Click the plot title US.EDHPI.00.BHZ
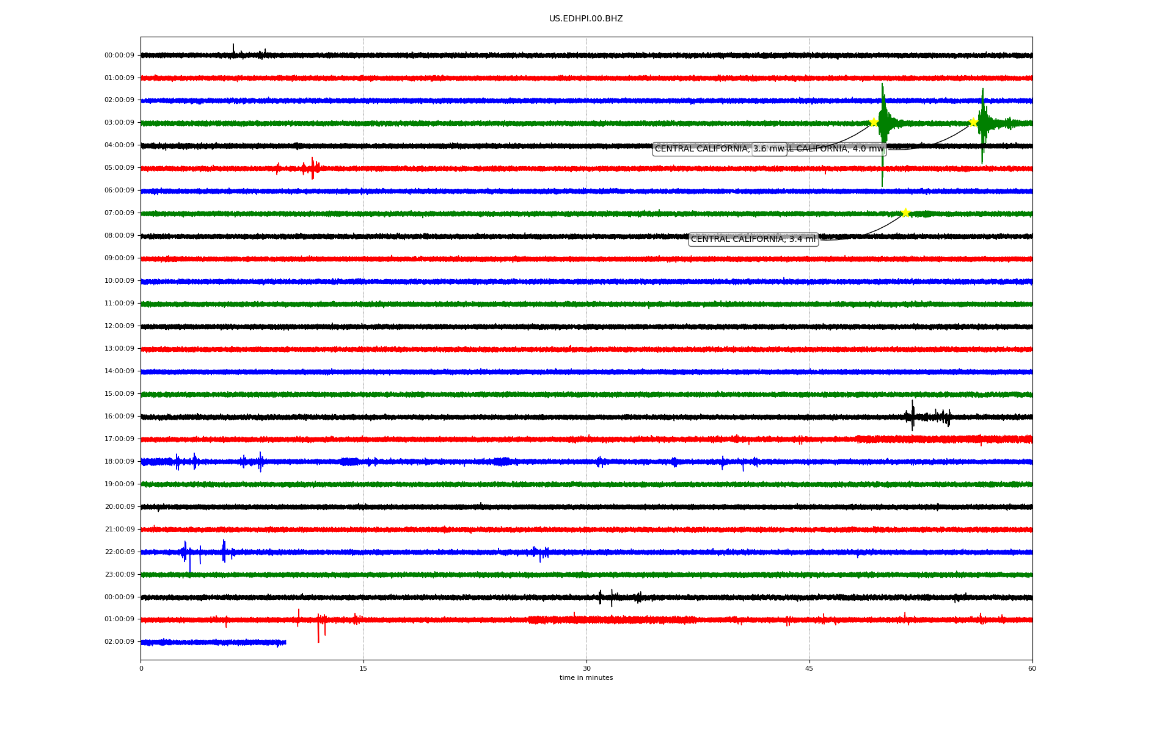The height and width of the screenshot is (733, 1173). (586, 19)
